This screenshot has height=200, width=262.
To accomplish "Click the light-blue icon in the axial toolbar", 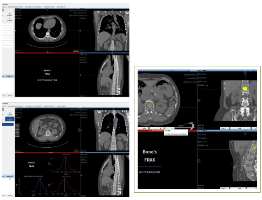I will point(172,128).
